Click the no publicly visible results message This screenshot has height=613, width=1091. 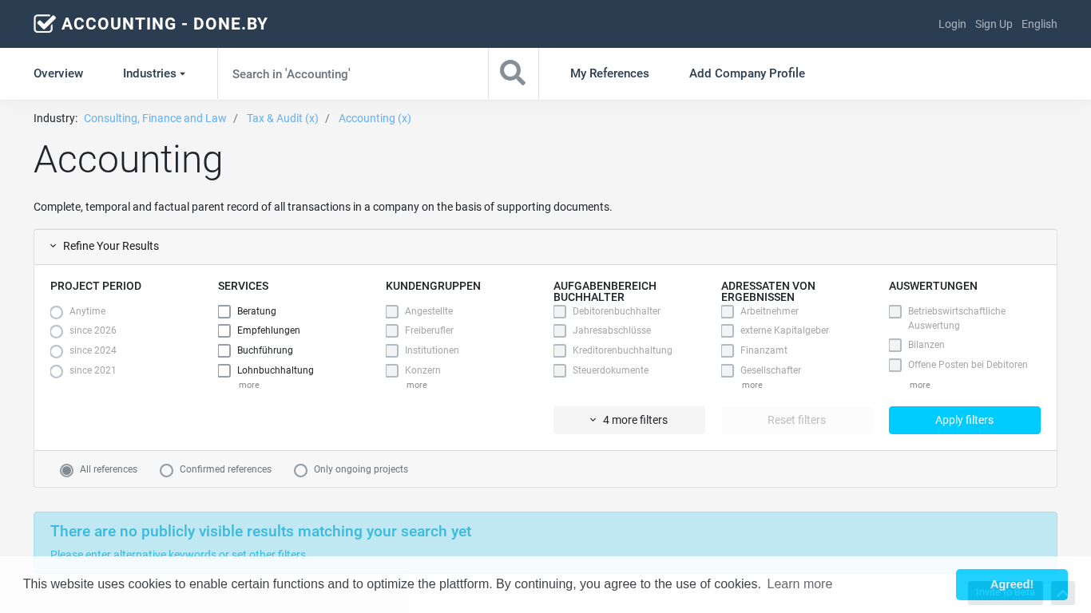(x=260, y=532)
